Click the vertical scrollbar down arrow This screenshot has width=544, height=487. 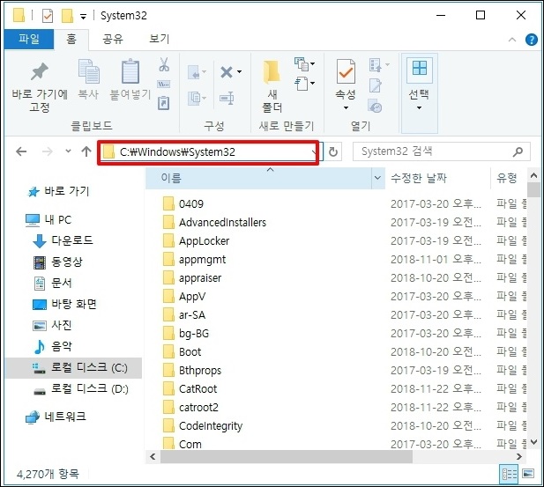[534, 442]
